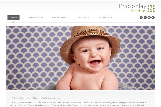
Task: Click the Google Plus icon
Action: pos(145,17)
